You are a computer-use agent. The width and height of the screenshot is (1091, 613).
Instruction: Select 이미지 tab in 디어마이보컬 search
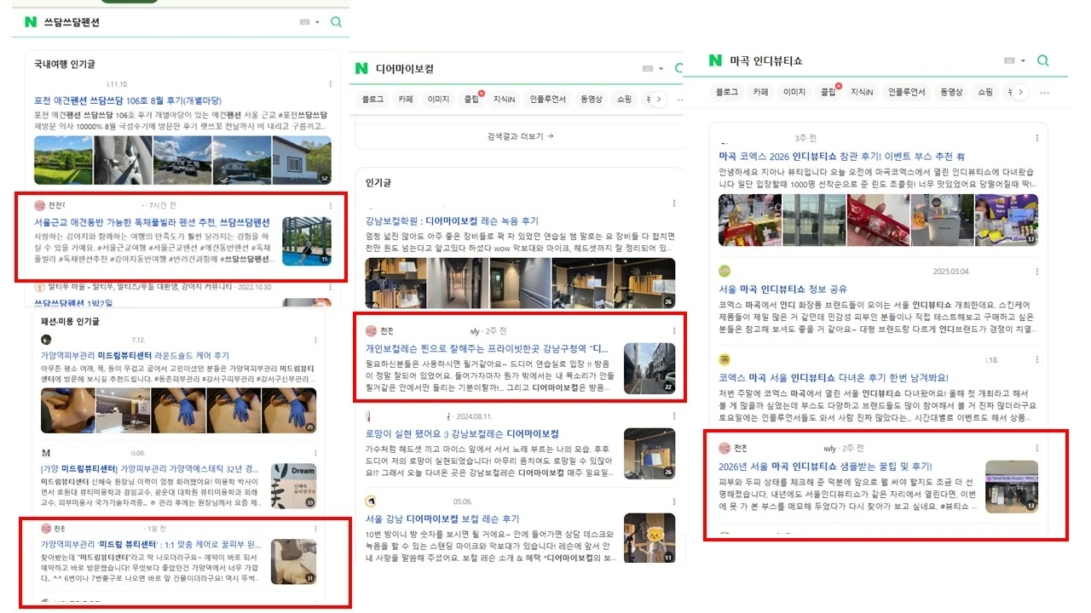(x=438, y=100)
